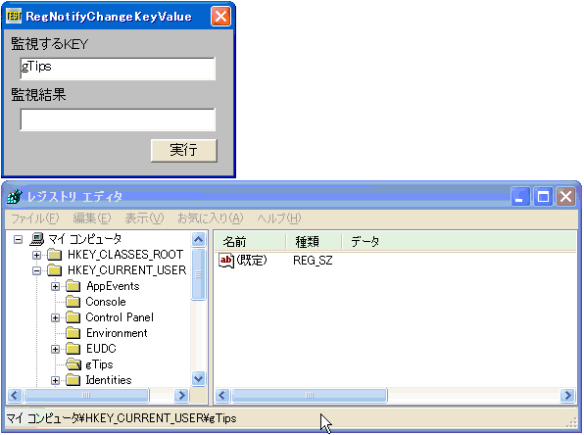The height and width of the screenshot is (435, 584).
Task: Click the tree pane vertical scrollbar thumb
Action: click(198, 274)
